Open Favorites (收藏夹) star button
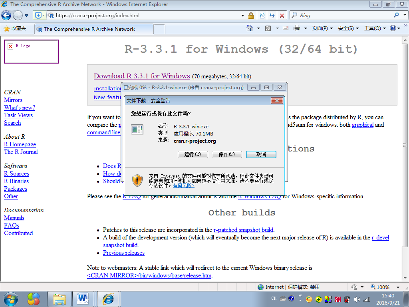The height and width of the screenshot is (307, 409). tap(15, 28)
